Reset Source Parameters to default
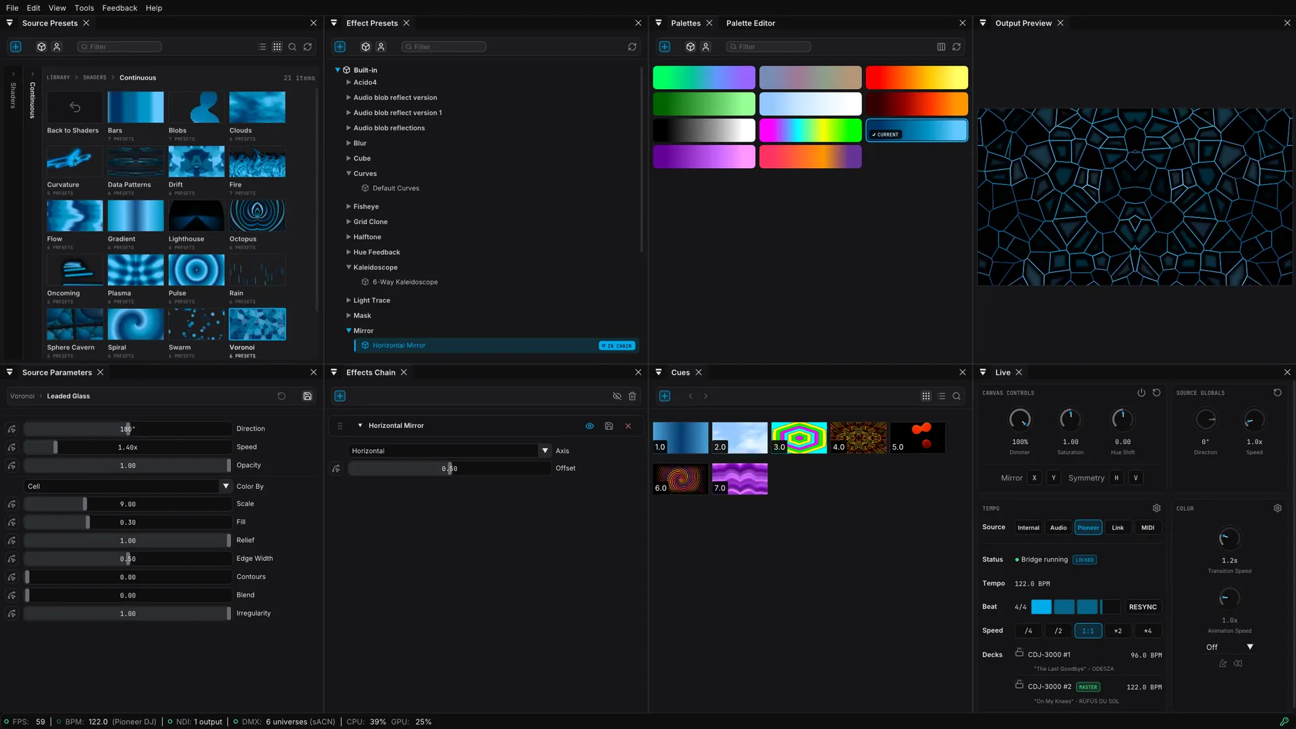1296x729 pixels. pos(281,396)
